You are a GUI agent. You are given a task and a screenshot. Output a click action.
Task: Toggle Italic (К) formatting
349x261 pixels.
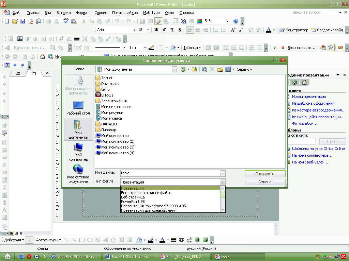164,30
